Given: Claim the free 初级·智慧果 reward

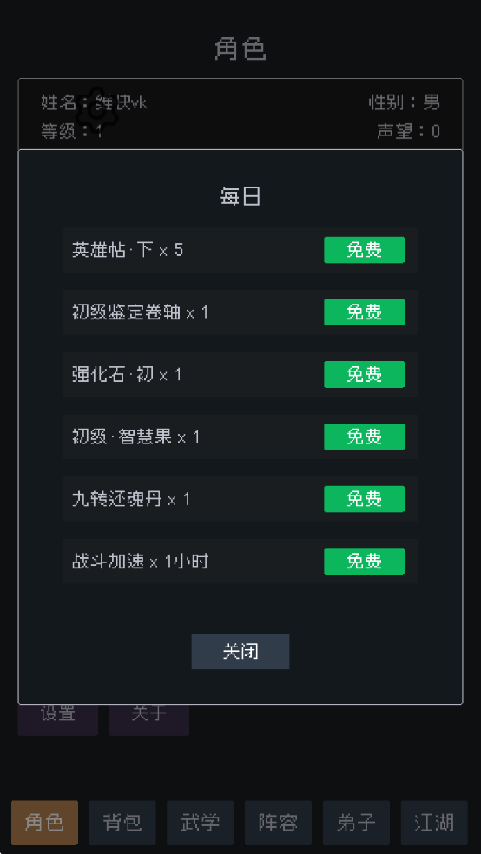Looking at the screenshot, I should point(364,437).
